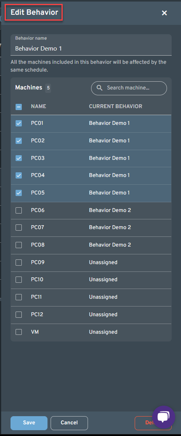Enable the PC09 checkbox
181x436 pixels.
[x=19, y=263]
